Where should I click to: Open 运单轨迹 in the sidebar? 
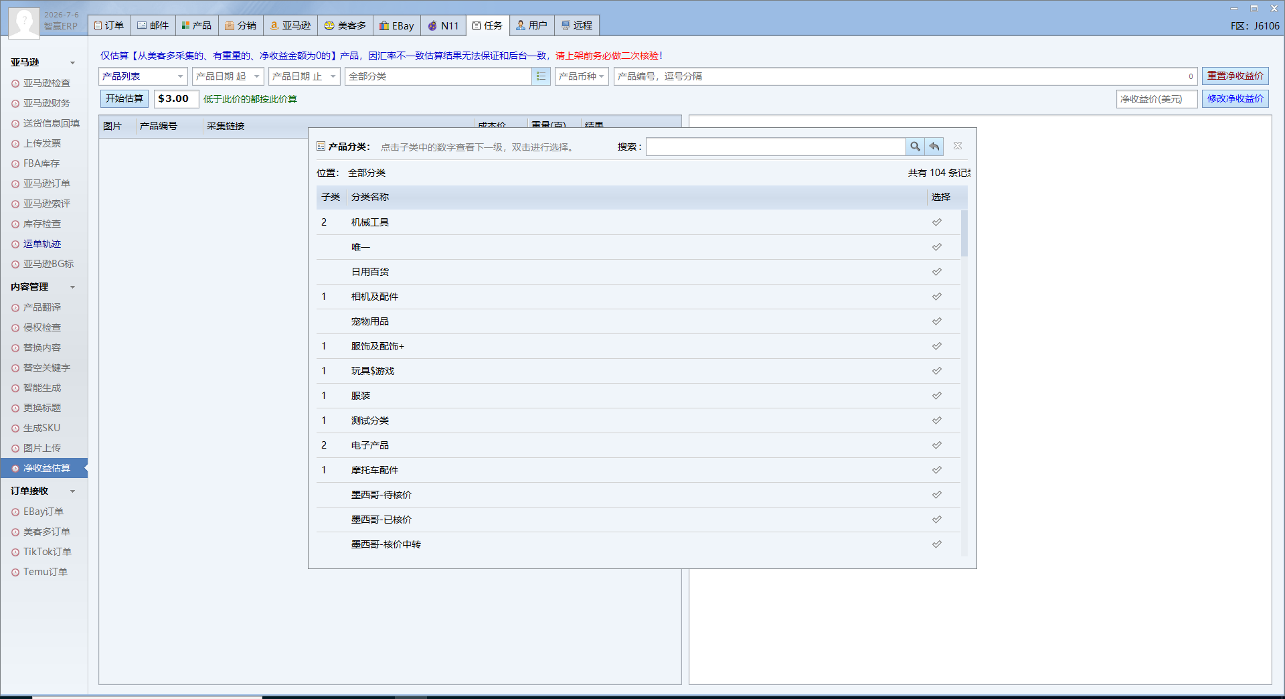[x=42, y=244]
